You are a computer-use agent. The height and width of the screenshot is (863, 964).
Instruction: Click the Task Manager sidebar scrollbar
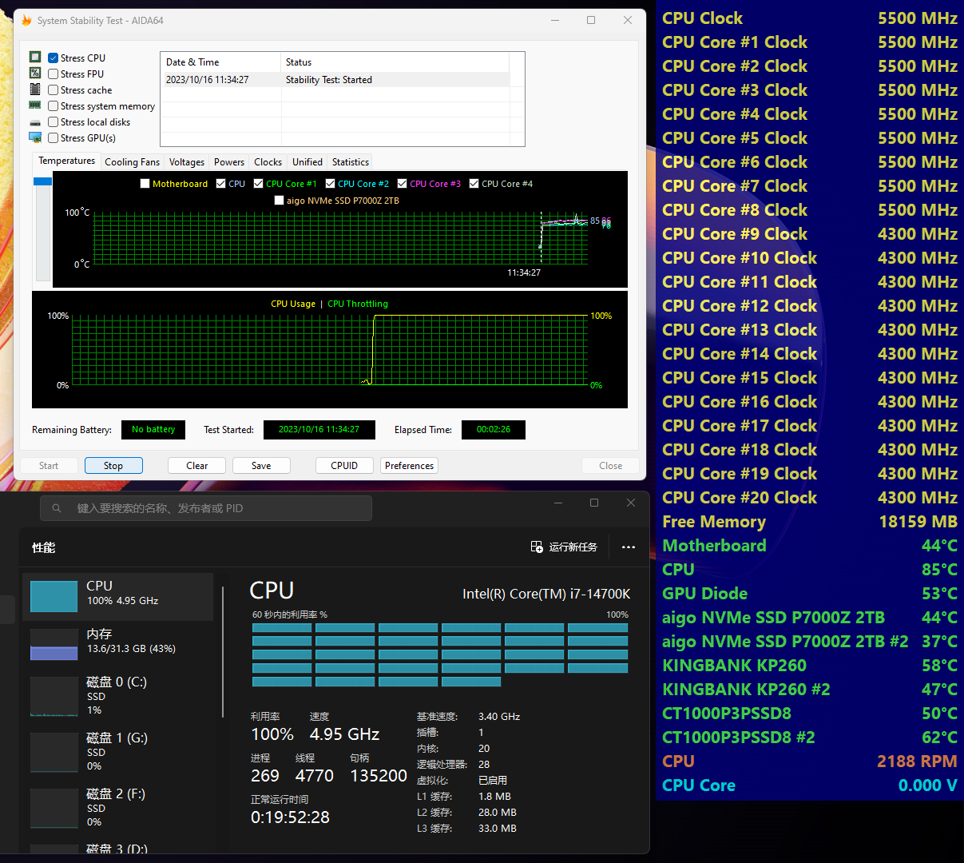223,651
